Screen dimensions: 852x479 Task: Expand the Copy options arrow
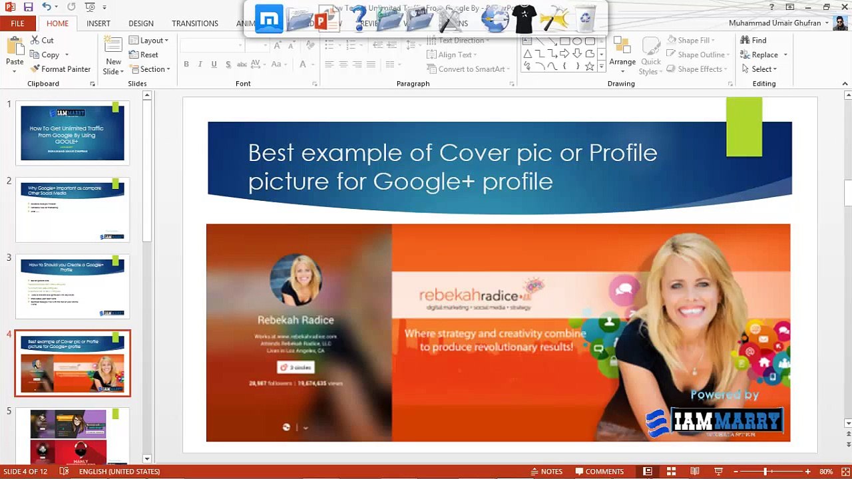67,55
